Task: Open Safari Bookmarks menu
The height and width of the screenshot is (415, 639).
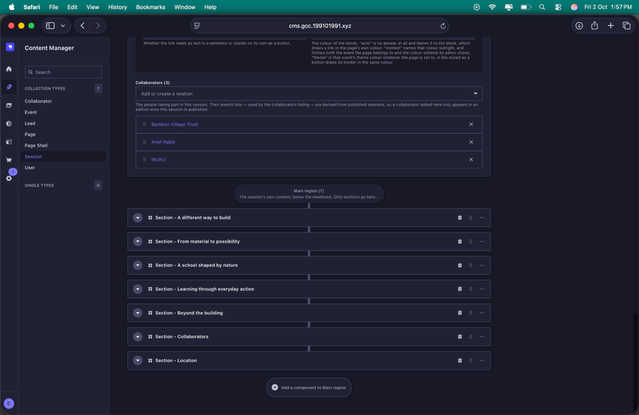Action: [150, 7]
